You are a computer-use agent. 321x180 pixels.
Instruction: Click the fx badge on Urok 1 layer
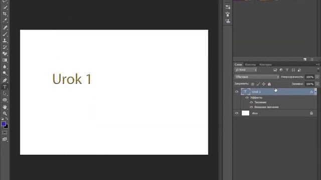[x=311, y=92]
